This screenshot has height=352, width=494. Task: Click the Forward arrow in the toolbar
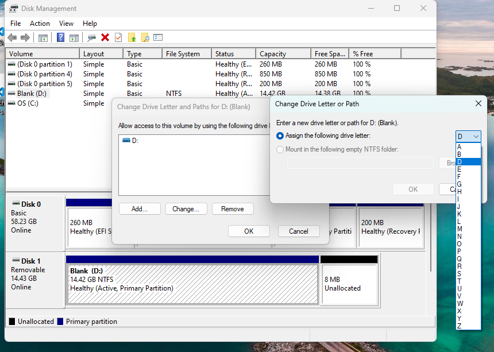pos(25,38)
